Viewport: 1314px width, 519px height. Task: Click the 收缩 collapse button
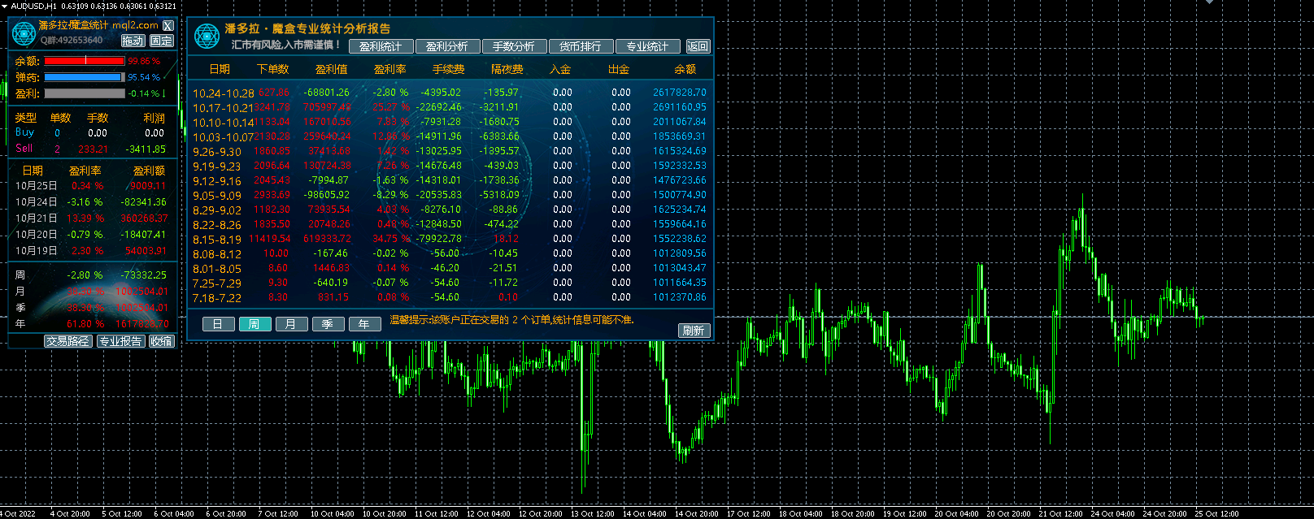(161, 341)
